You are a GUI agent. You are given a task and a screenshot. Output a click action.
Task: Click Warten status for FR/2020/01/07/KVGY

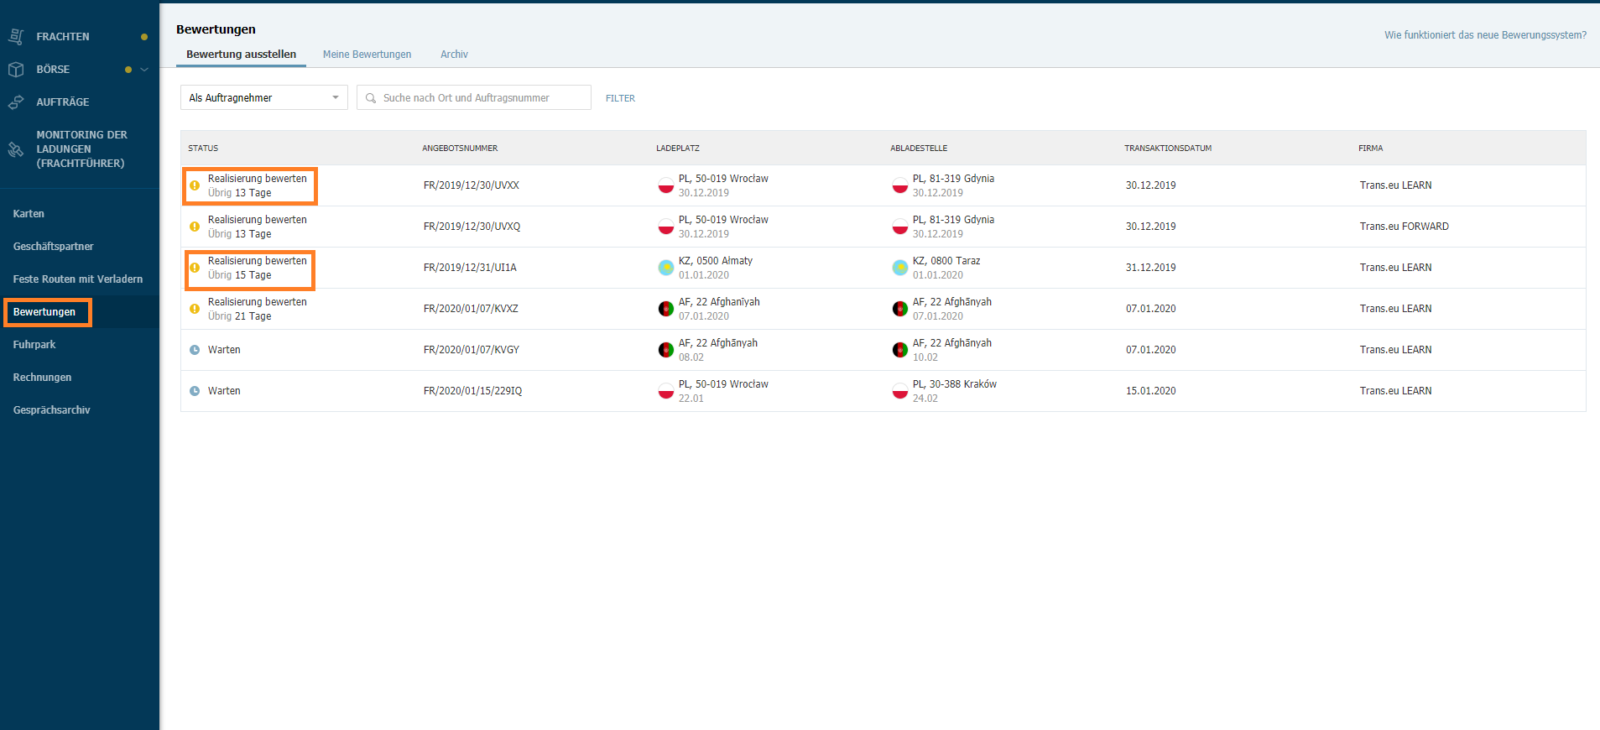(x=224, y=350)
